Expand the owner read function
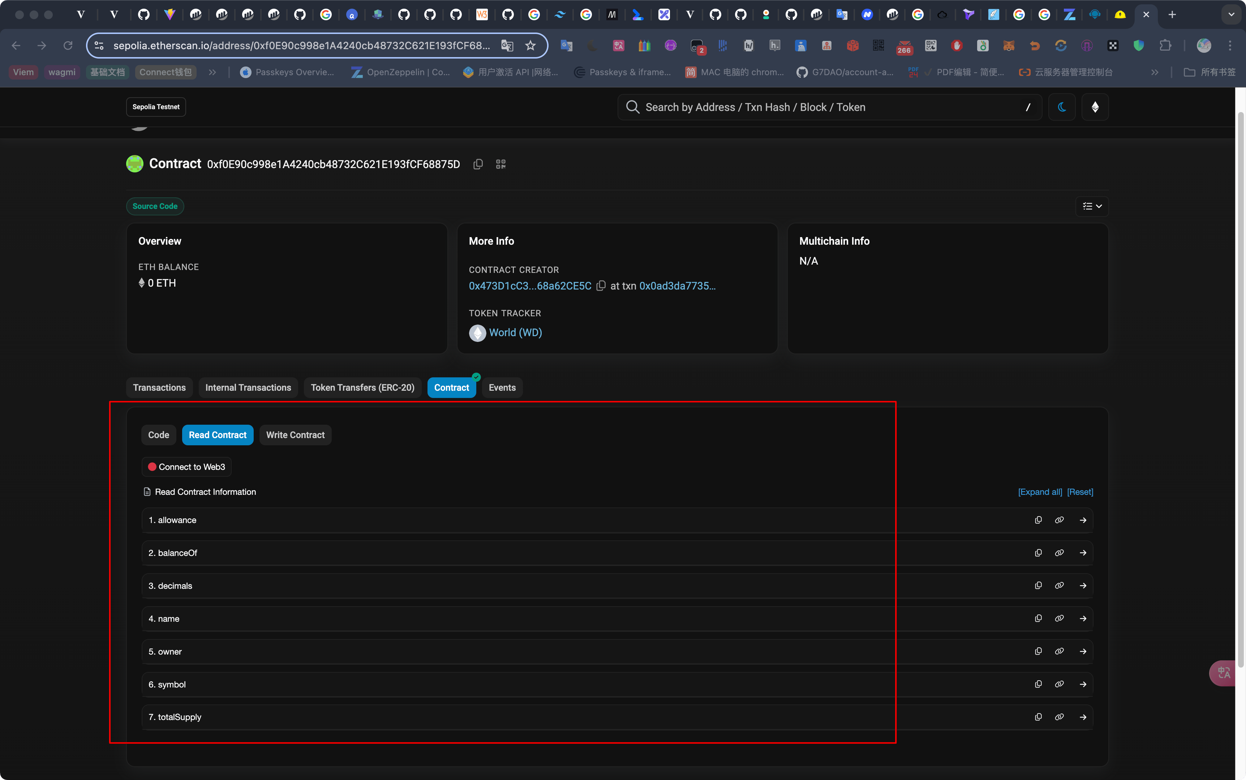Screen dimensions: 1246x780 (x=1083, y=651)
